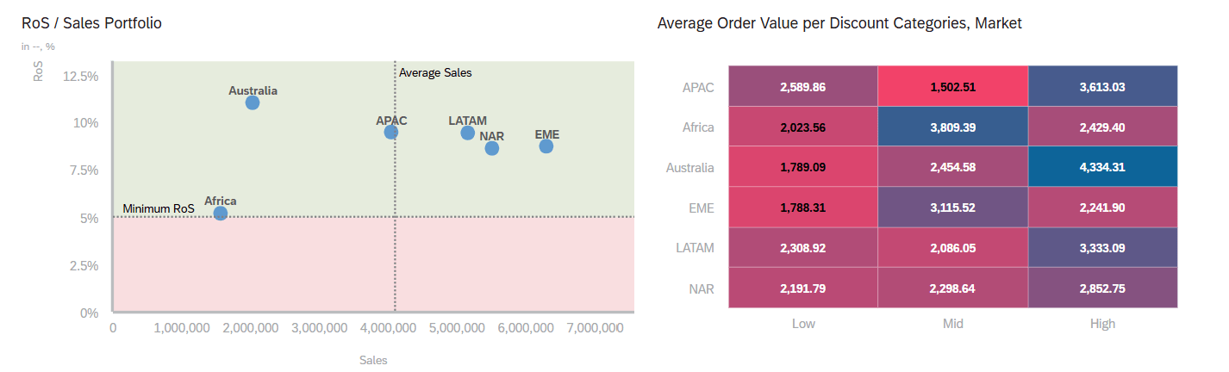1229x372 pixels.
Task: Select the Africa Mid cell showing 3,809.39
Action: coord(952,127)
